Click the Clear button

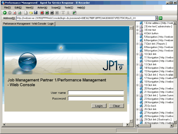tap(116, 106)
